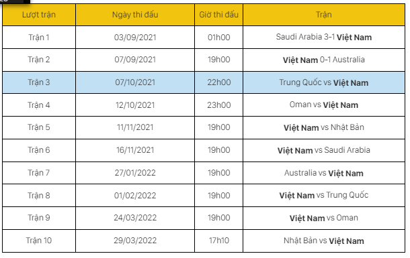Click the 'Giờ thi đấu' column header
410x258 pixels.
219,15
